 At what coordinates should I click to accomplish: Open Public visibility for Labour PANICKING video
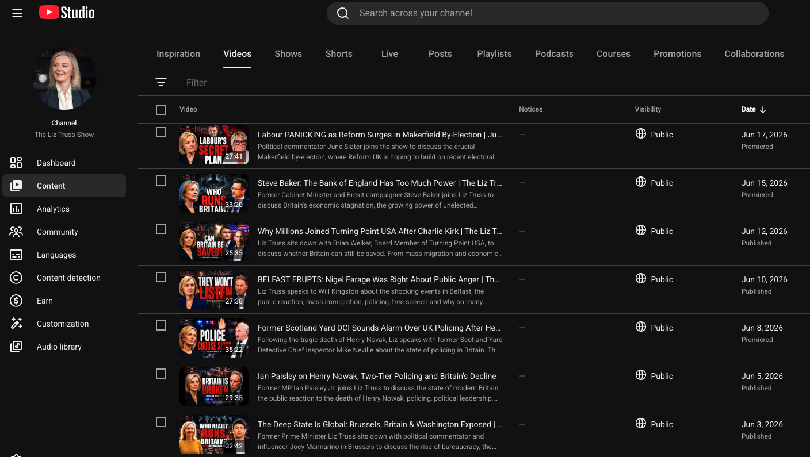click(662, 135)
